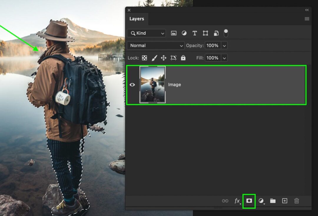Open the blend mode dropdown showing Normal
Image resolution: width=318 pixels, height=216 pixels.
155,45
